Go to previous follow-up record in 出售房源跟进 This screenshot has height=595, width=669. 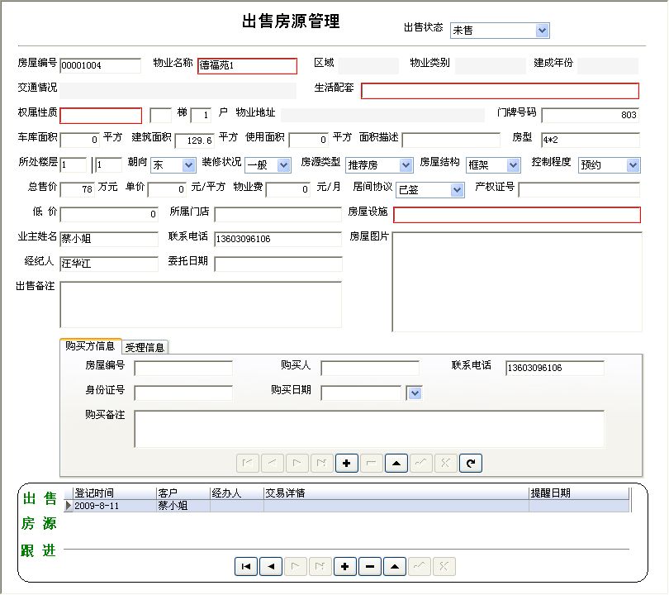point(271,566)
